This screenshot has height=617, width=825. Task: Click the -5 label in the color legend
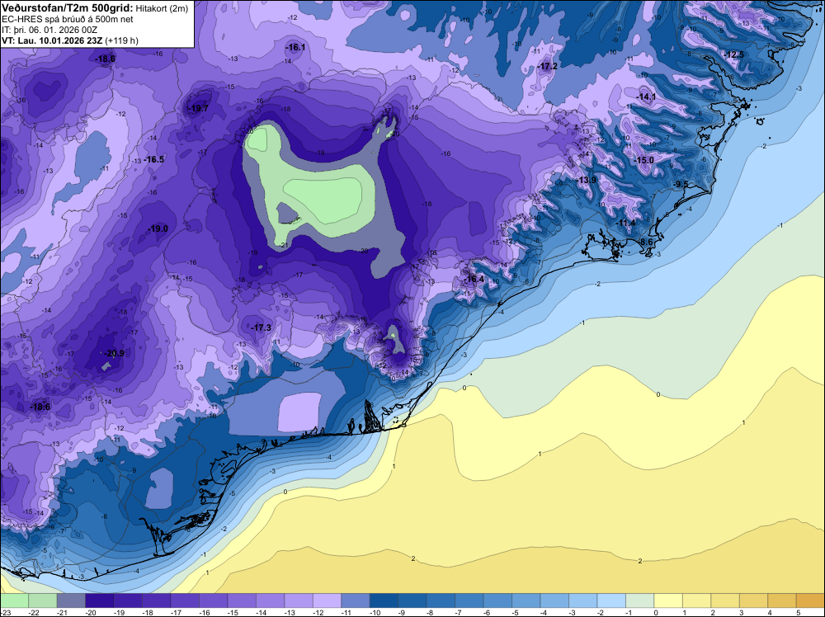point(515,612)
